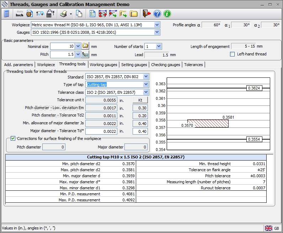The image size is (283, 233).
Task: Click the Lead value field
Action: coord(157,55)
